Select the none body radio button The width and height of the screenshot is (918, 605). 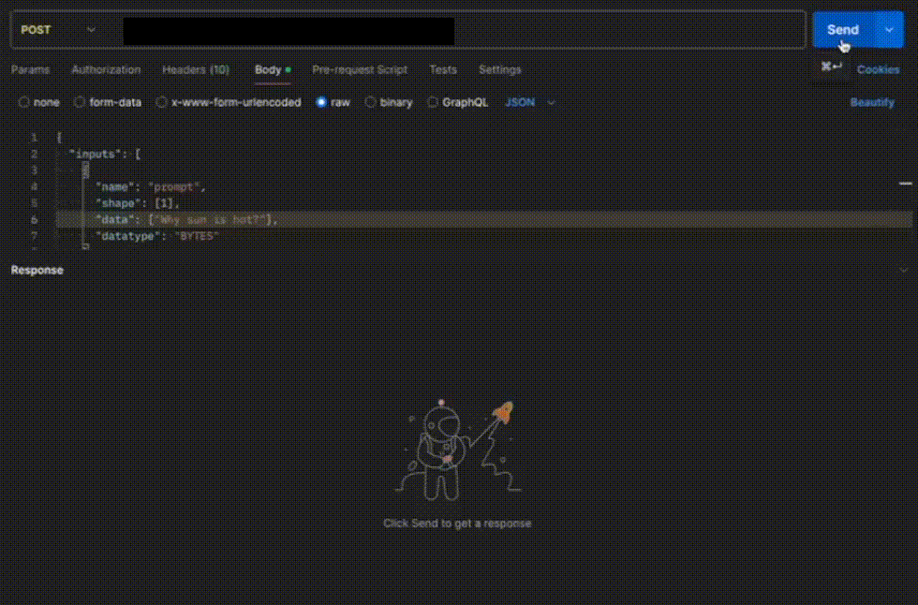click(x=24, y=102)
